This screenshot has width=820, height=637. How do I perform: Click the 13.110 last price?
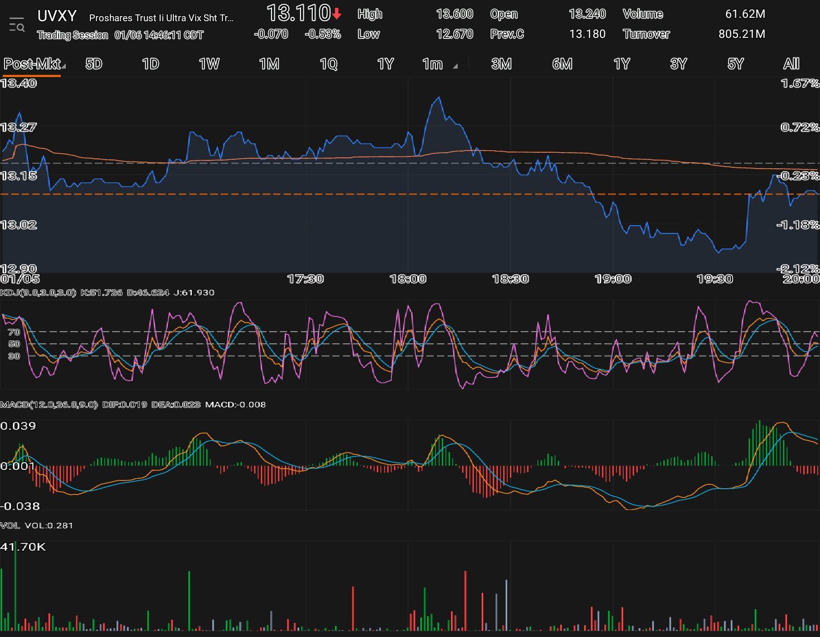298,13
